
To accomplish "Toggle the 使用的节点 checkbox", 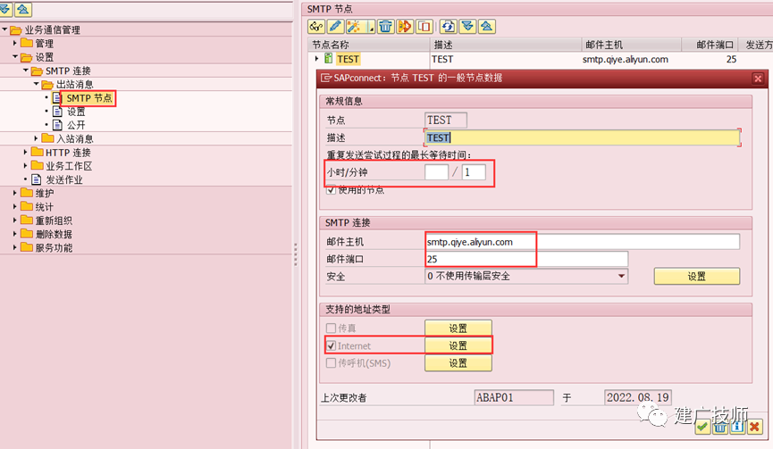I will [x=332, y=189].
